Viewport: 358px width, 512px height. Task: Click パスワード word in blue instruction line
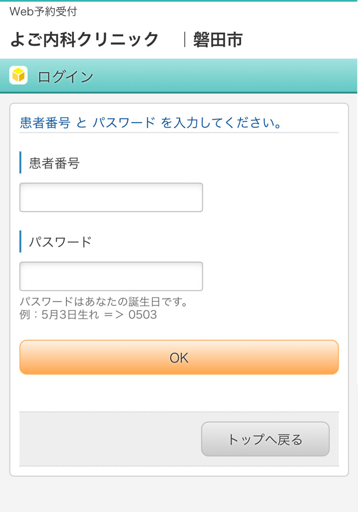pos(124,123)
